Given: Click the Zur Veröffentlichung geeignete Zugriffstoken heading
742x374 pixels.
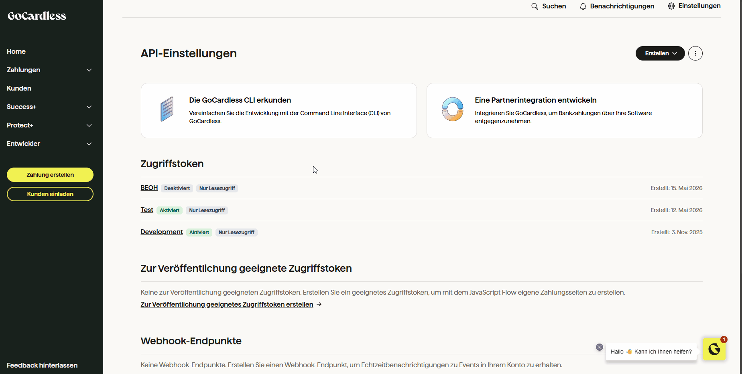Looking at the screenshot, I should (246, 268).
